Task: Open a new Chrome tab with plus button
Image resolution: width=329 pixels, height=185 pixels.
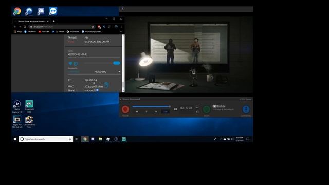Action: click(x=54, y=21)
